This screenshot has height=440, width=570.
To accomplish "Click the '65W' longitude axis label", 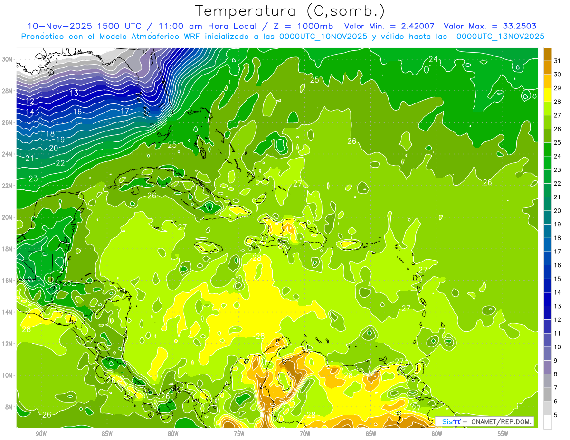I will [x=371, y=434].
